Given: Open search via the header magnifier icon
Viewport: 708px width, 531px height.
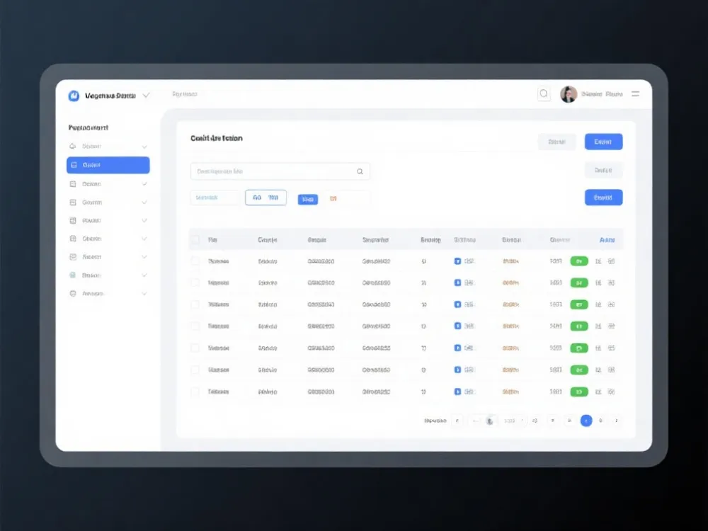Looking at the screenshot, I should point(544,93).
